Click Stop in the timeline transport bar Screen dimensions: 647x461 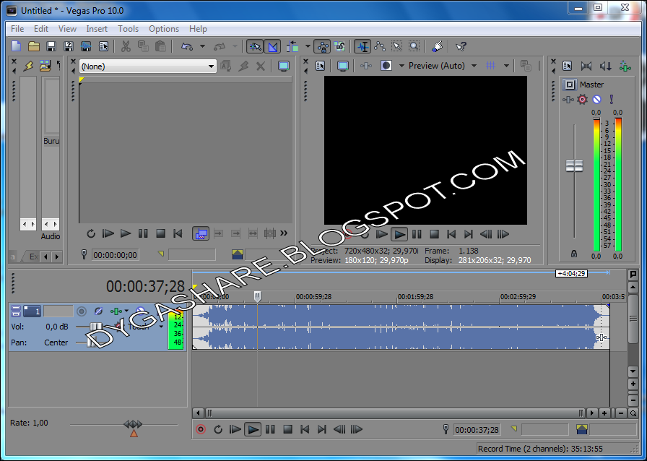pyautogui.click(x=287, y=430)
